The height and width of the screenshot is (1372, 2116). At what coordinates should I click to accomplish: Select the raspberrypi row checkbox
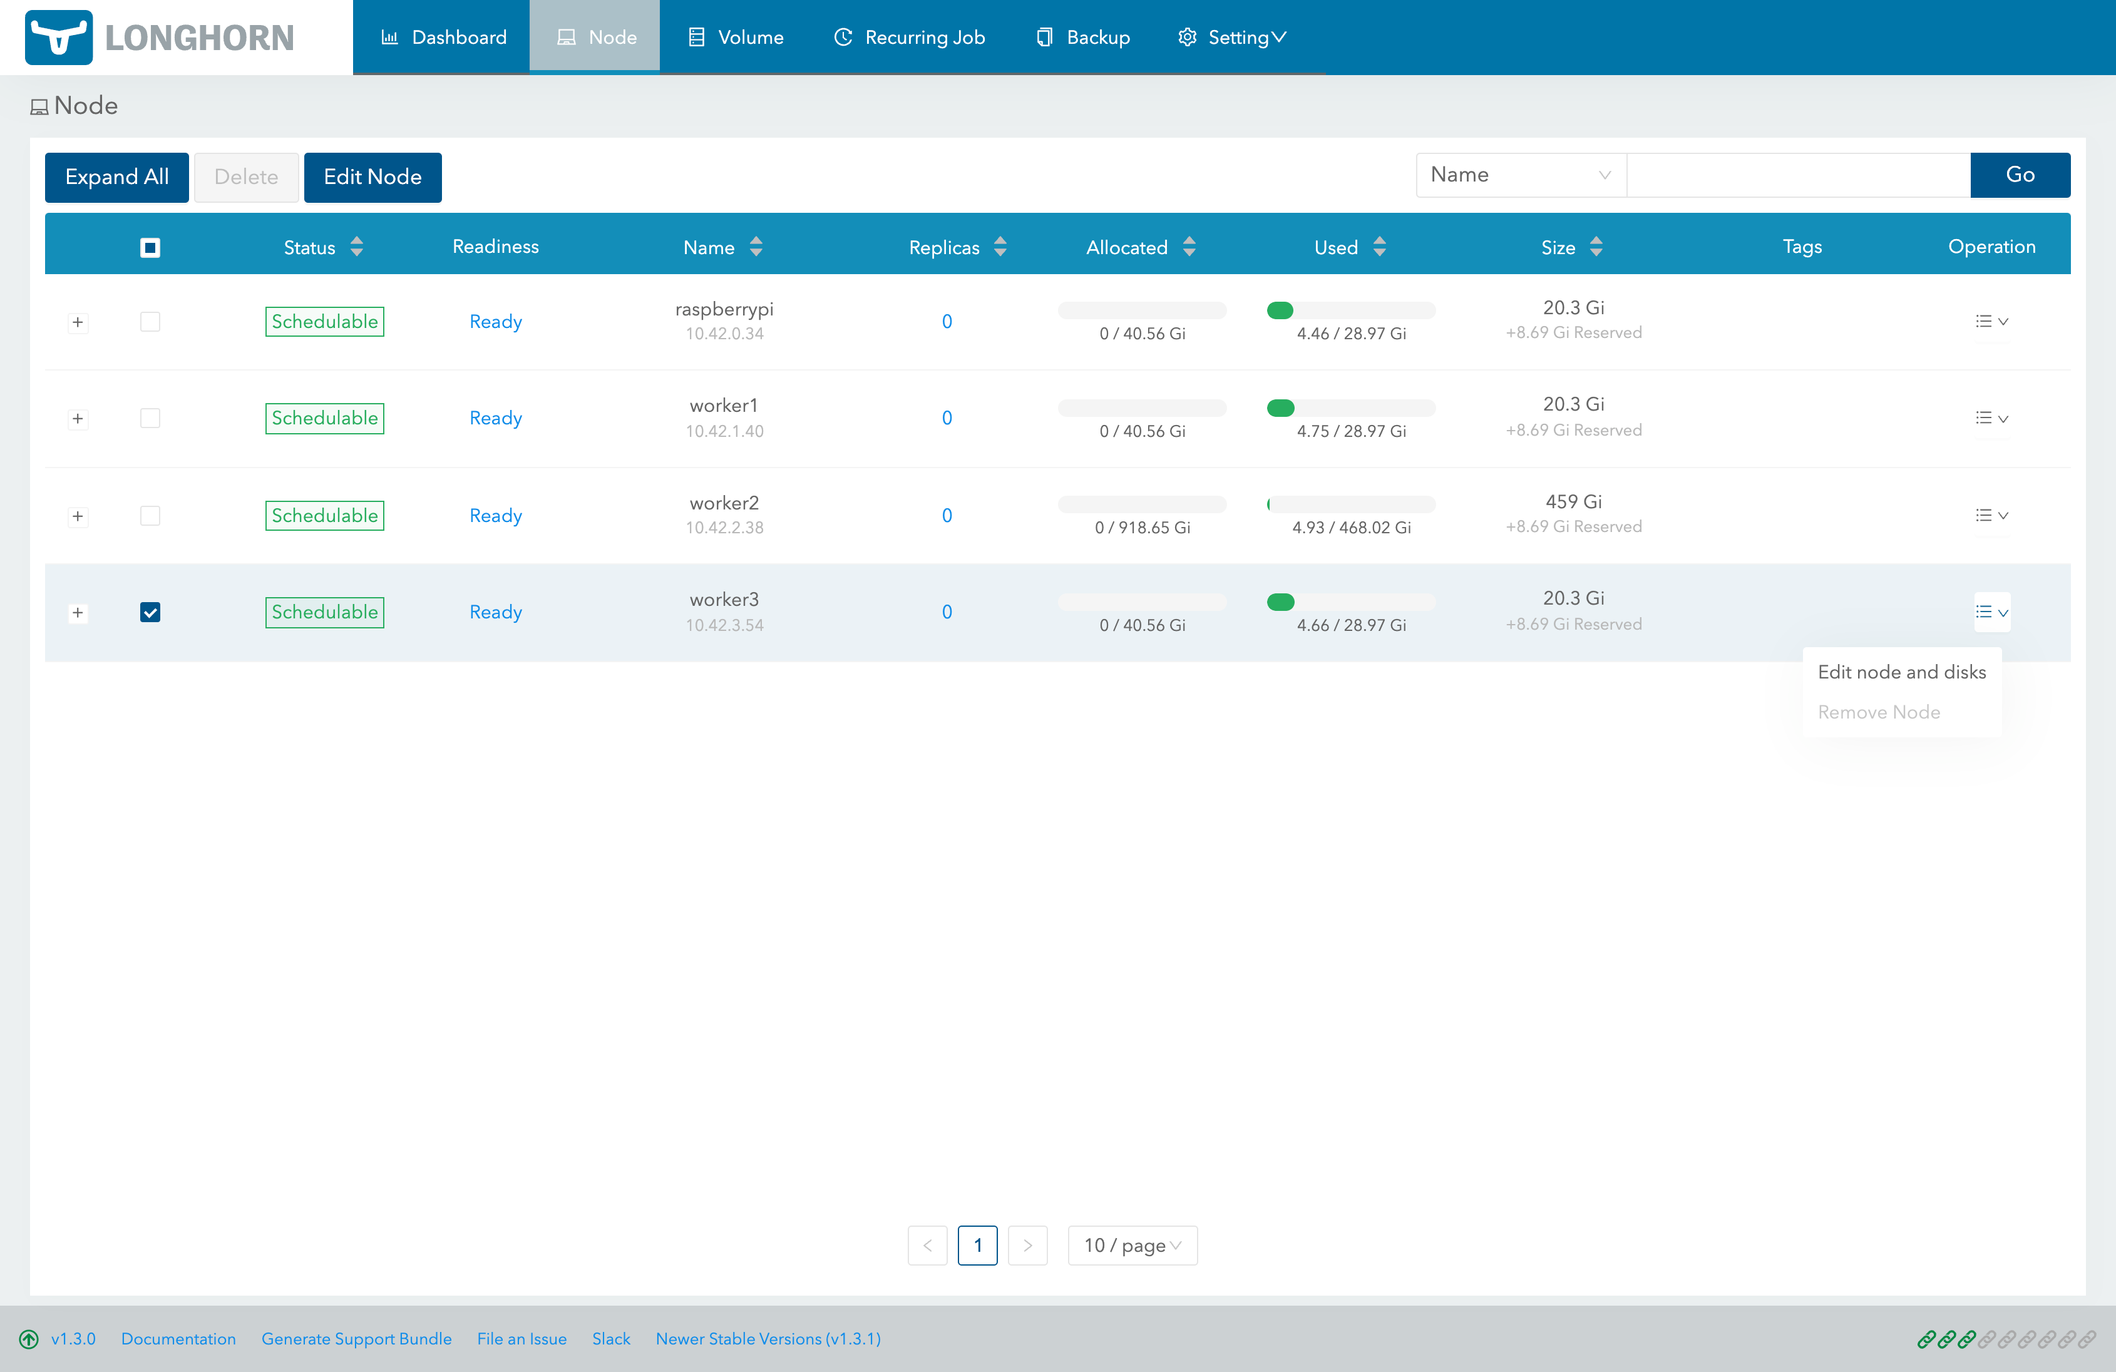pos(150,321)
